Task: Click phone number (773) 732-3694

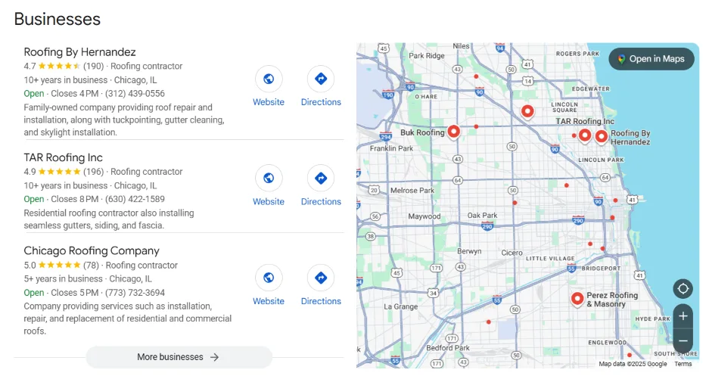Action: point(135,293)
